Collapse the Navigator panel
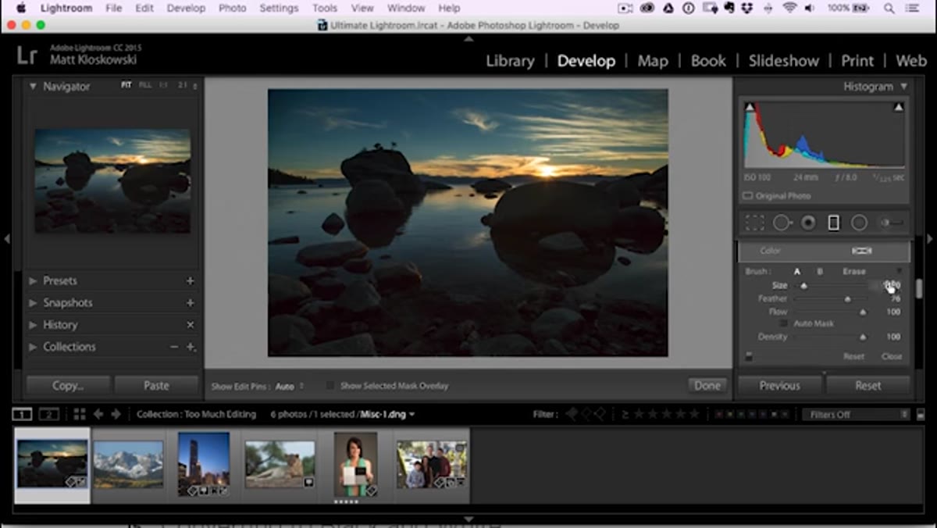 point(34,87)
